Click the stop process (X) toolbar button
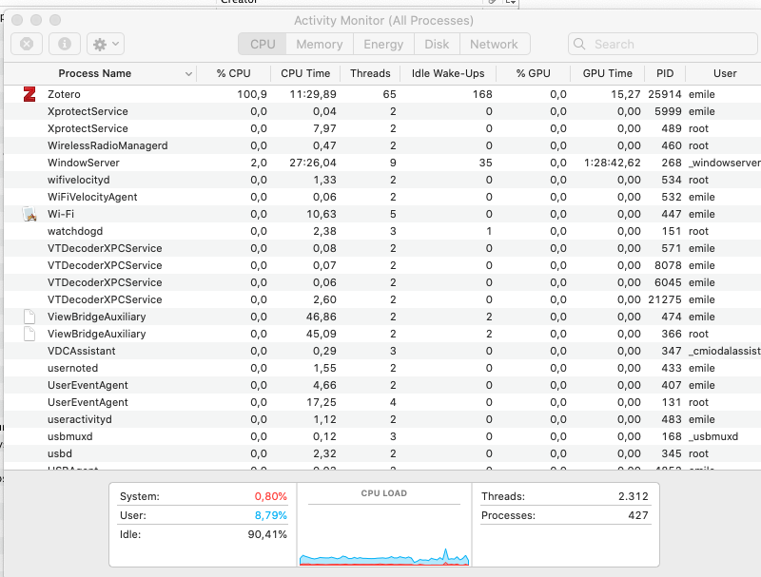The width and height of the screenshot is (761, 577). coord(27,44)
